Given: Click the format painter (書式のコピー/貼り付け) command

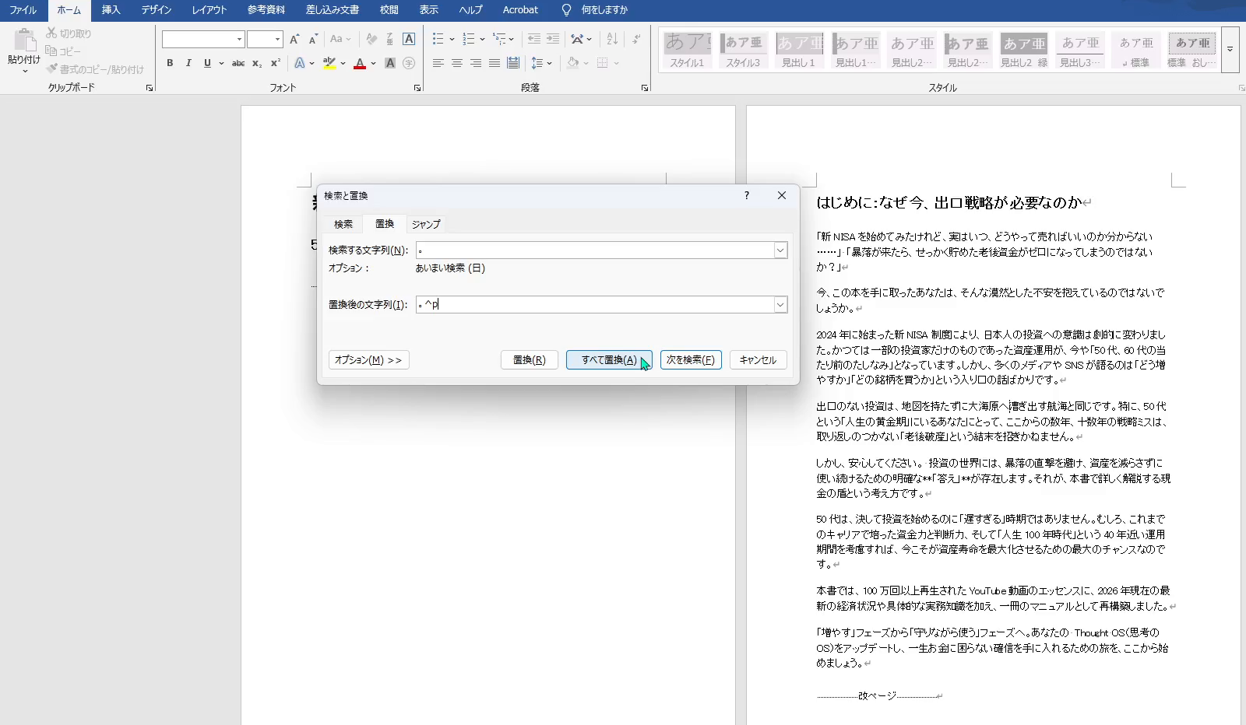Looking at the screenshot, I should pyautogui.click(x=95, y=69).
